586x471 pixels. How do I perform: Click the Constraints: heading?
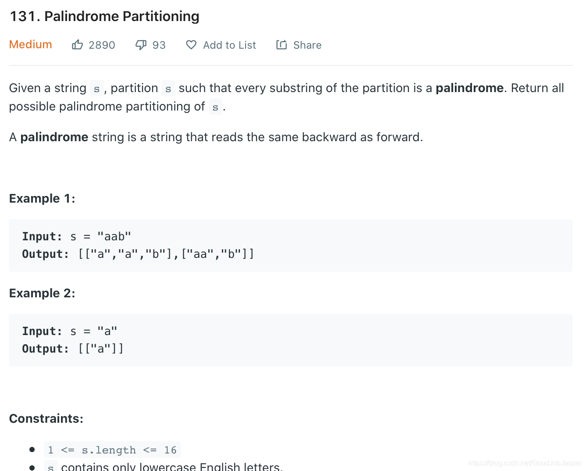[46, 419]
